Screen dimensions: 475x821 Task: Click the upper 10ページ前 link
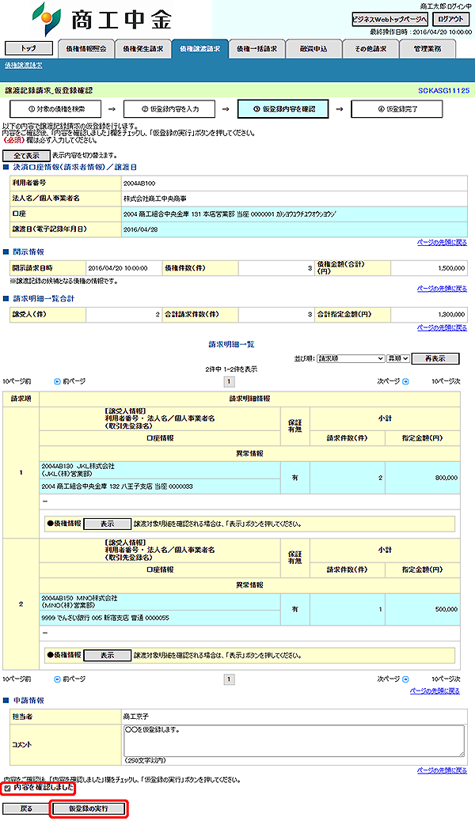pos(17,382)
